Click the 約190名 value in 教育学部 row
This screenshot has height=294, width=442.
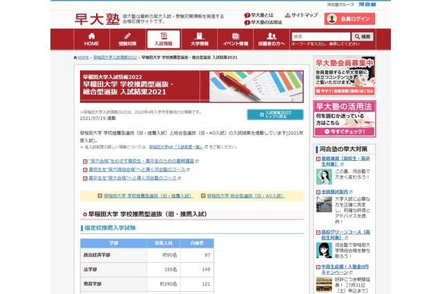coord(169,284)
